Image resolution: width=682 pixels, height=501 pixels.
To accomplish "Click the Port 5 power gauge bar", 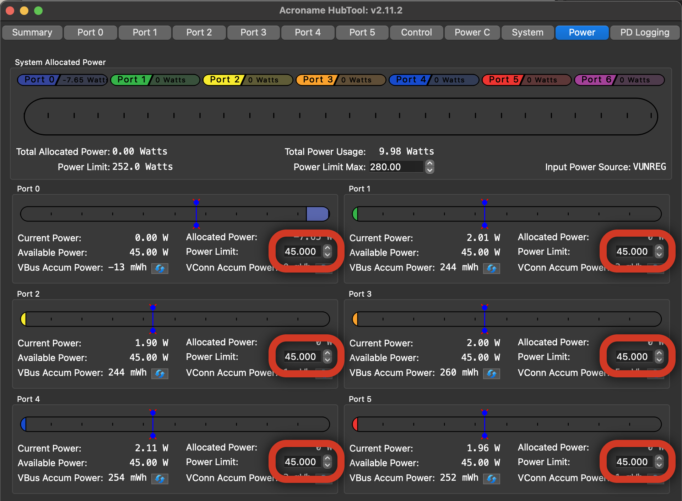I will click(507, 424).
